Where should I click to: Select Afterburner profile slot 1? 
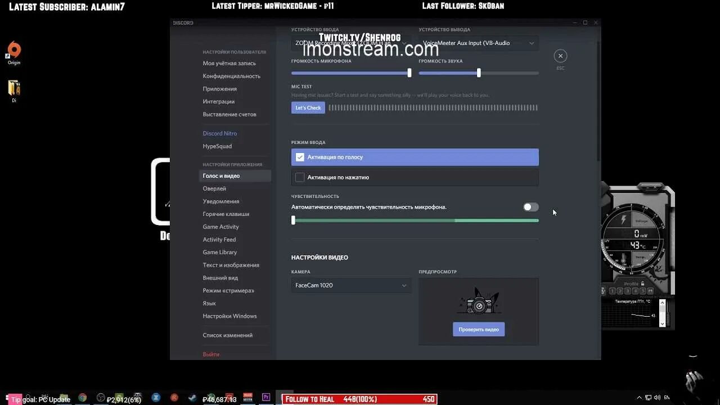click(612, 291)
